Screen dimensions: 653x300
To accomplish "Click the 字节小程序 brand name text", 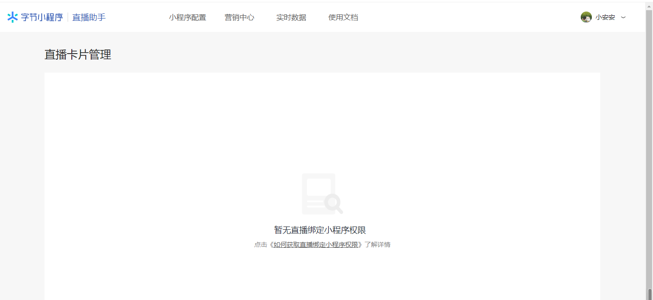I will (42, 17).
